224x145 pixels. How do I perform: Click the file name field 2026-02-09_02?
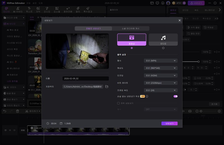click(85, 79)
